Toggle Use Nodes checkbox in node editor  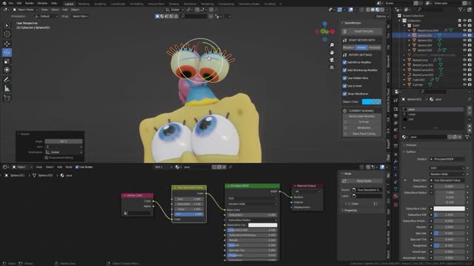[x=77, y=167]
